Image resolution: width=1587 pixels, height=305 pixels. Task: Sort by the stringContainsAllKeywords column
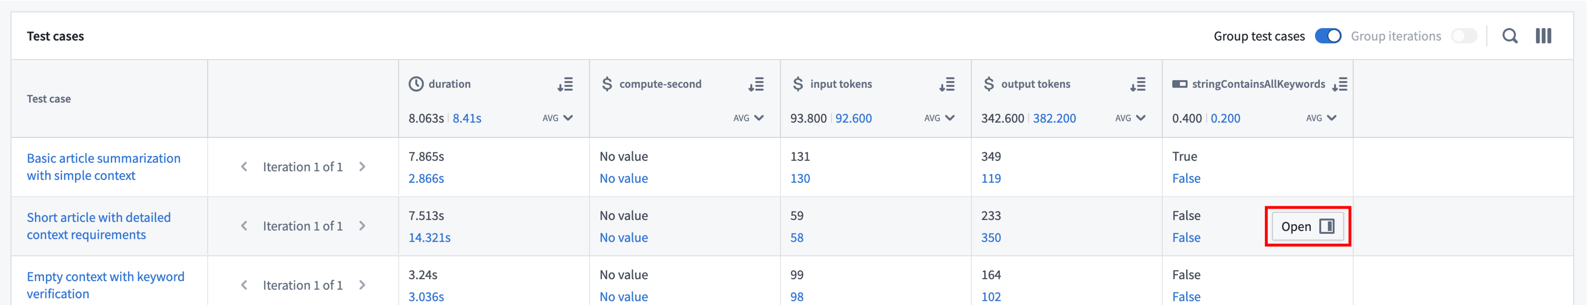[1339, 84]
